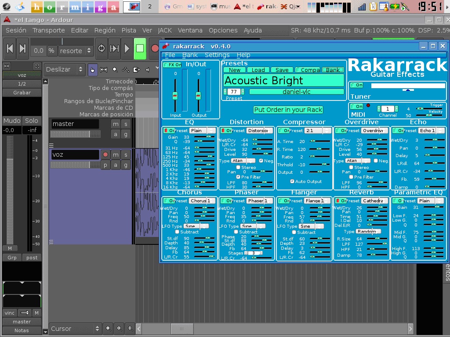Toggle the FX On button in Rakarrack

172,65
